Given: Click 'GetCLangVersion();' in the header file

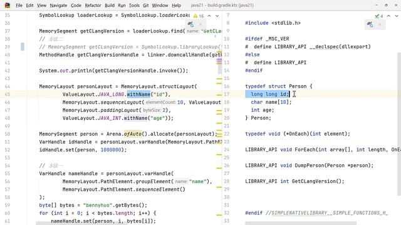Looking at the screenshot, I should [x=318, y=181].
